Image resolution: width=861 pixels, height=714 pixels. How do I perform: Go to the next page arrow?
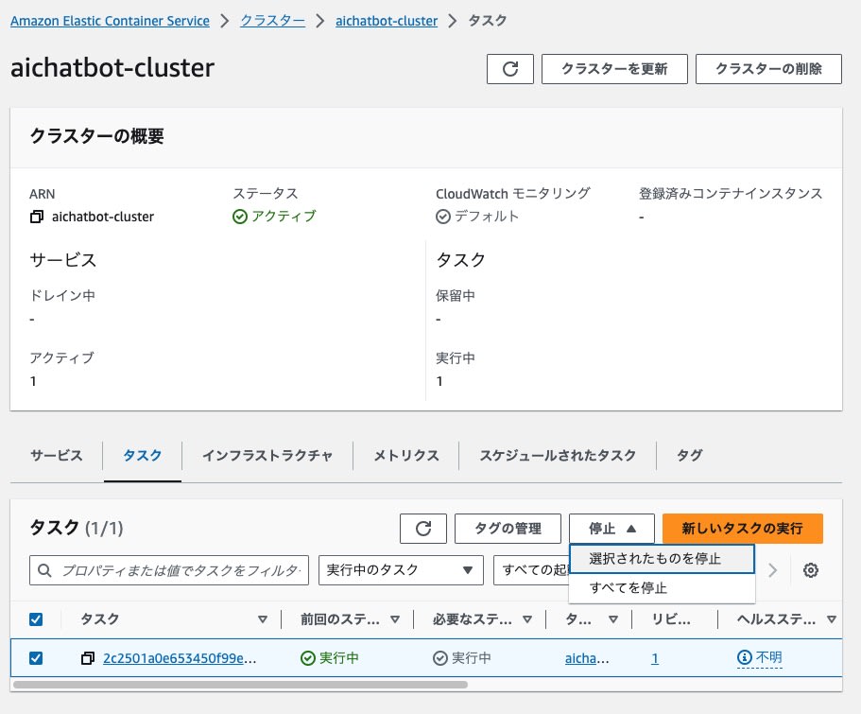772,570
